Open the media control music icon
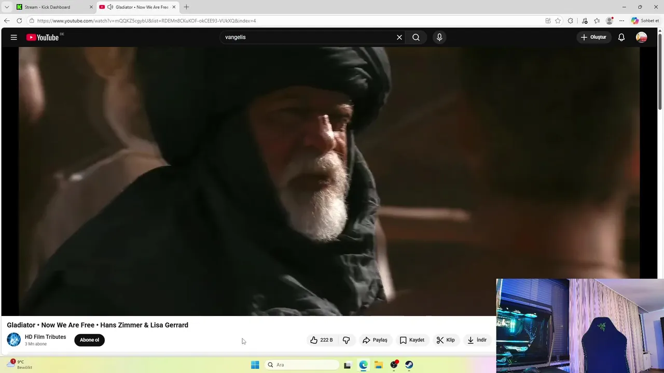This screenshot has width=664, height=373. click(585, 21)
